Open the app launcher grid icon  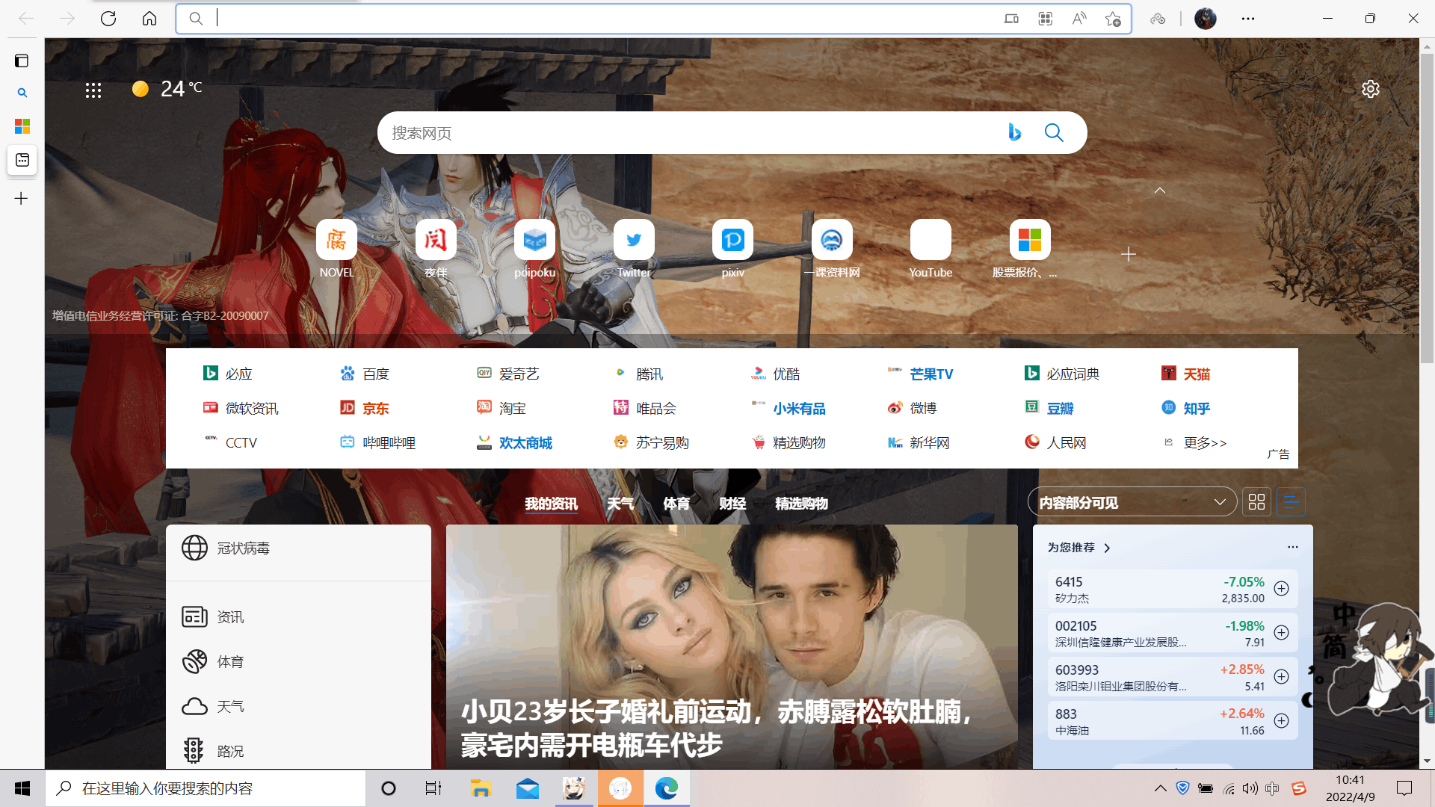tap(93, 90)
